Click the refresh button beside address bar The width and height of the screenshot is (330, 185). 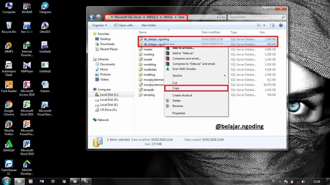(224, 17)
